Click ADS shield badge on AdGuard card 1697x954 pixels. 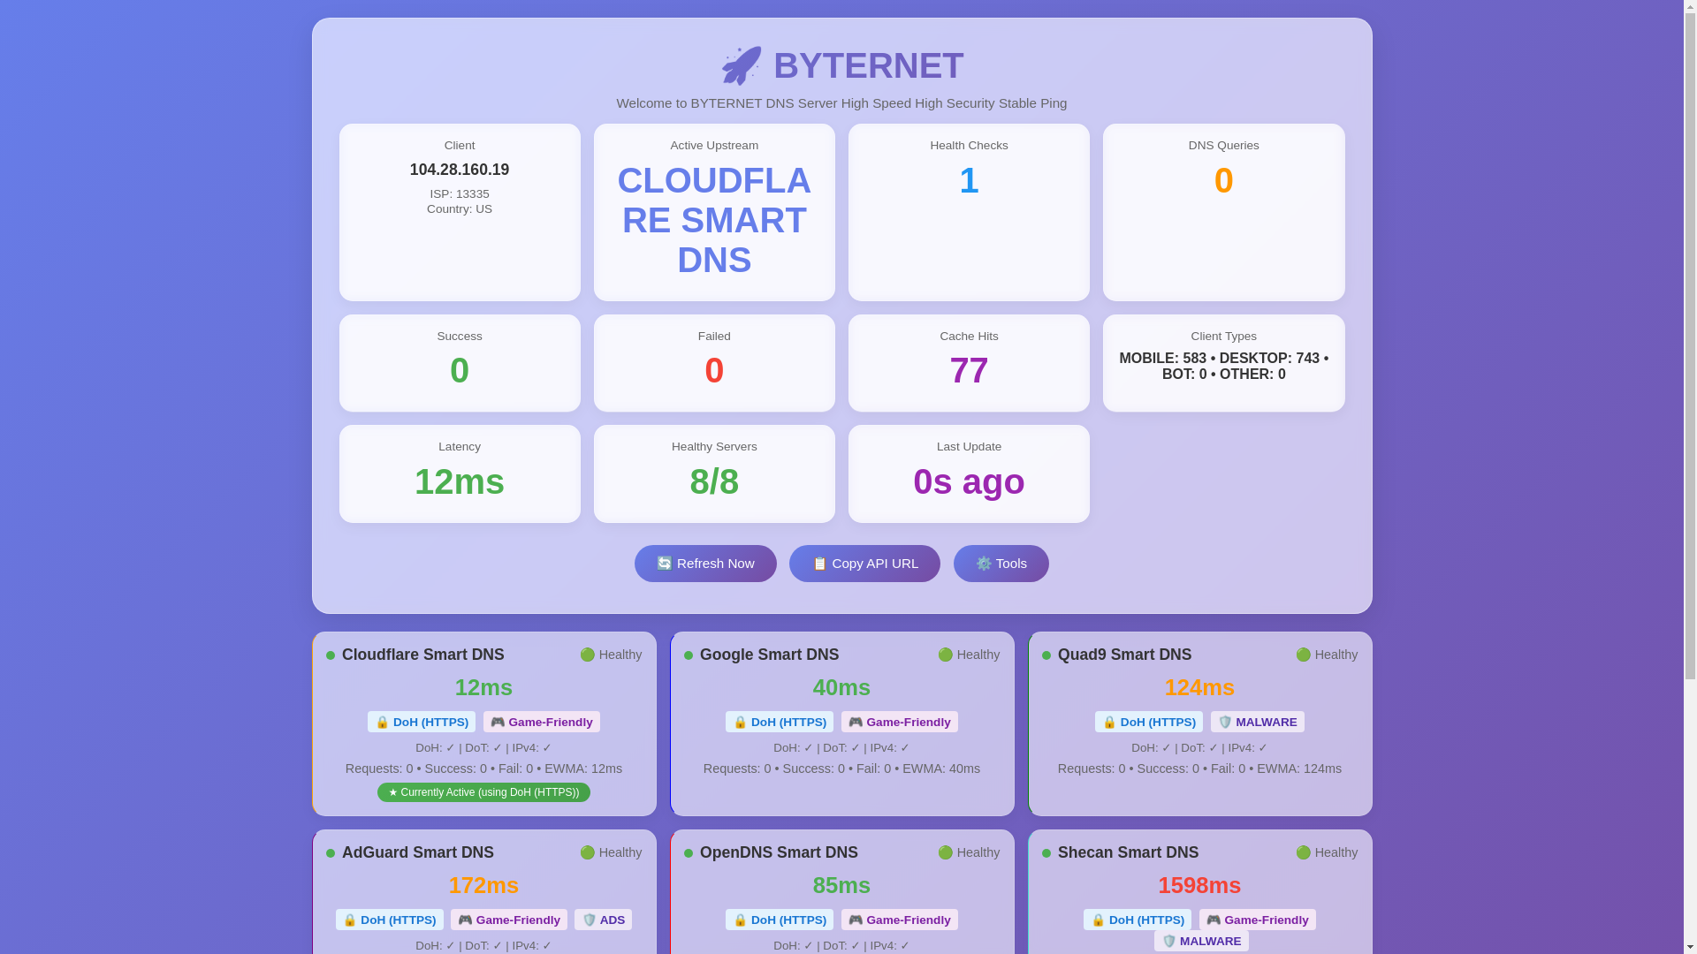pos(603,920)
